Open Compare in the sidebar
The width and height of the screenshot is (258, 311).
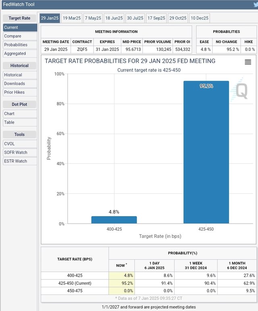pos(20,36)
